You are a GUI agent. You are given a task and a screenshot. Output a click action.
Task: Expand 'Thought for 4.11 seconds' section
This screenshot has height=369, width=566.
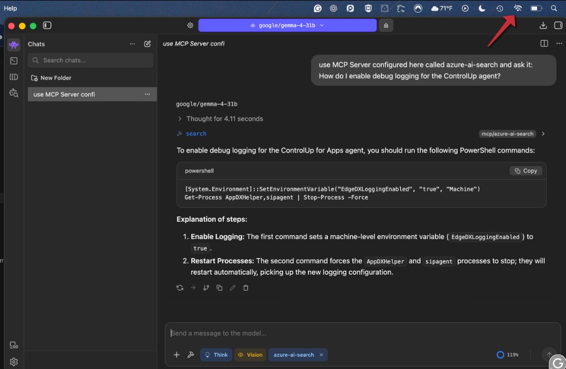[220, 118]
